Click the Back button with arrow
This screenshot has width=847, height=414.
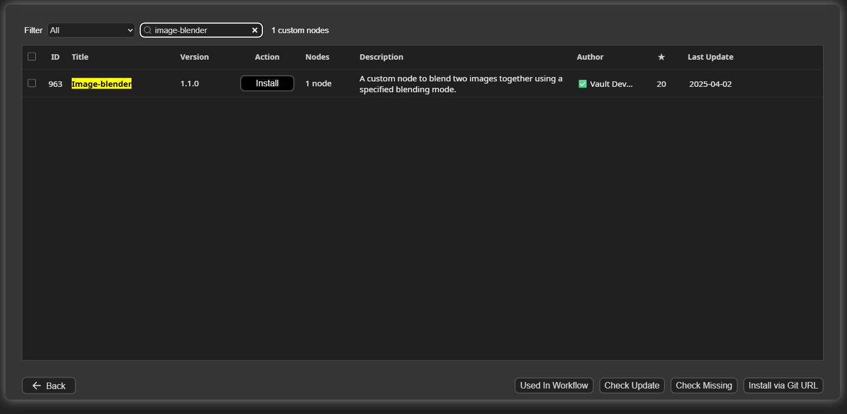[49, 386]
